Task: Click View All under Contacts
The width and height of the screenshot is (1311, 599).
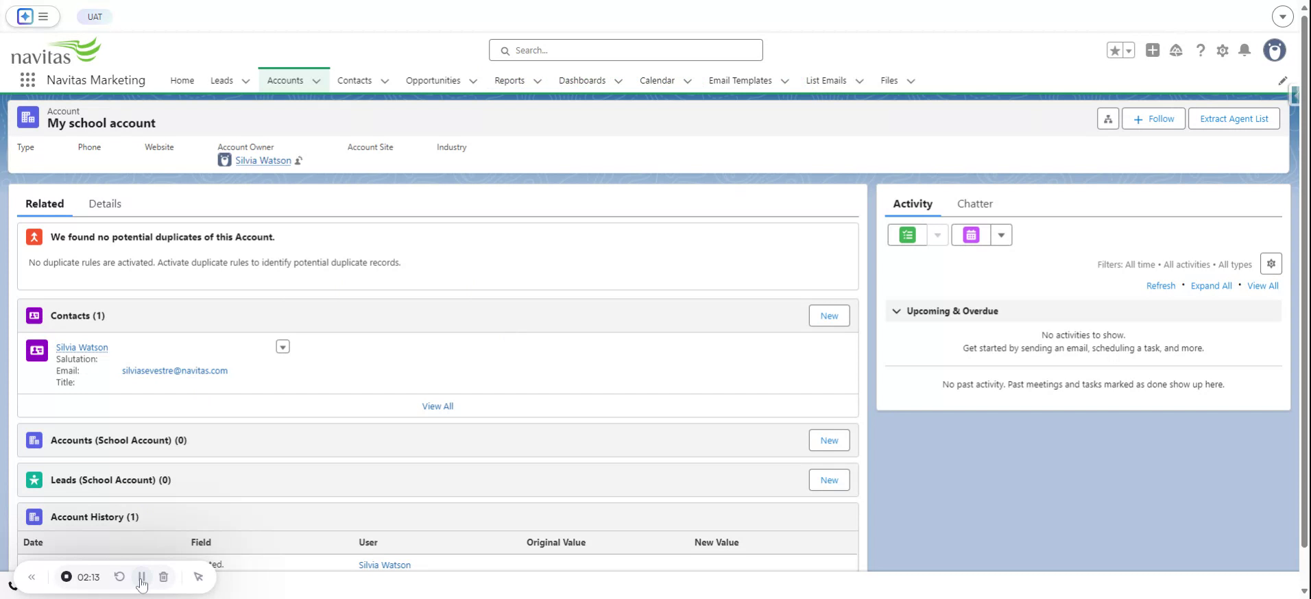Action: pyautogui.click(x=437, y=406)
